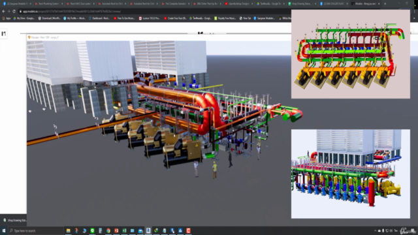The image size is (418, 235).
Task: Click the Modelo panel toggle icon at left
Action: point(4,33)
